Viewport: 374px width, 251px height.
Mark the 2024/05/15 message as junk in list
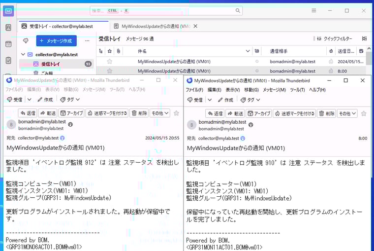(x=331, y=62)
